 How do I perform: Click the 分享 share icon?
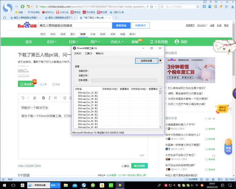(43, 84)
